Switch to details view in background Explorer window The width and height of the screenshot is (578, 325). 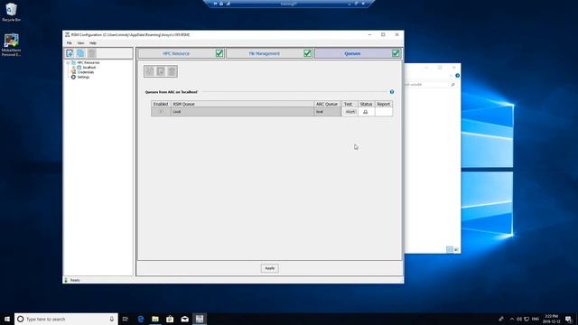450,249
